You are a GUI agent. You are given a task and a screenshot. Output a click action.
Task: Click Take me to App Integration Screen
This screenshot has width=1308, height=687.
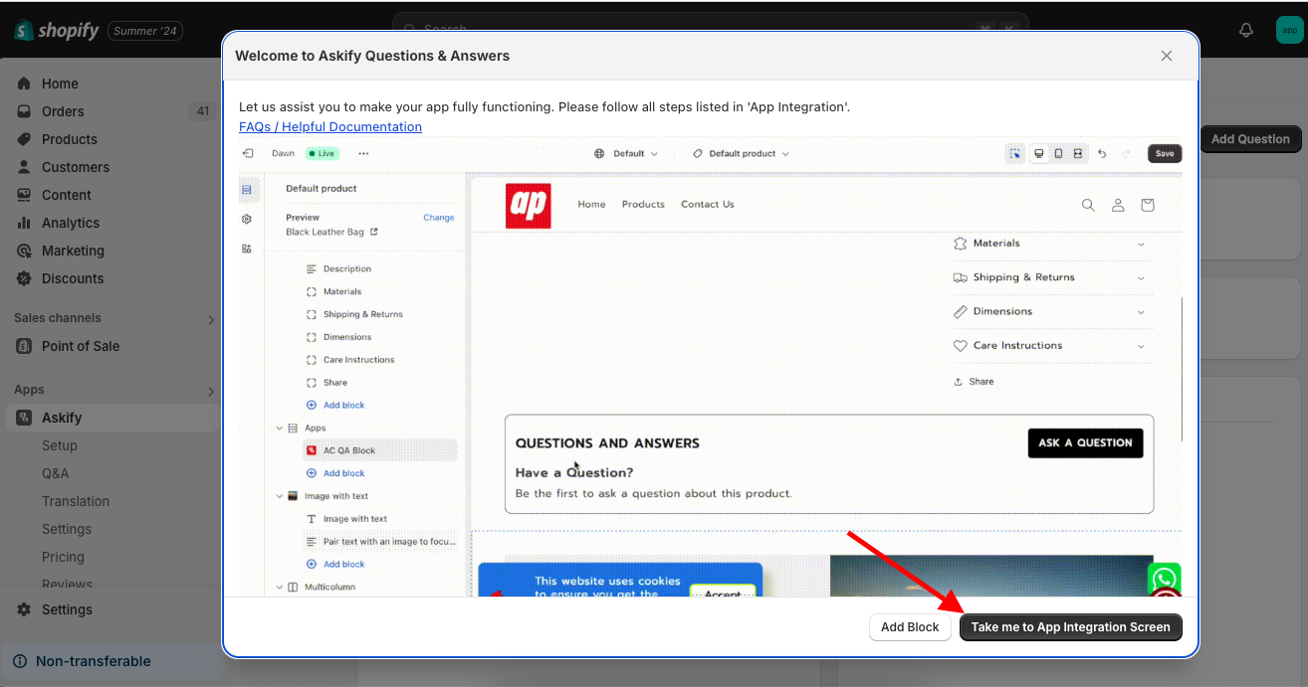[1070, 627]
